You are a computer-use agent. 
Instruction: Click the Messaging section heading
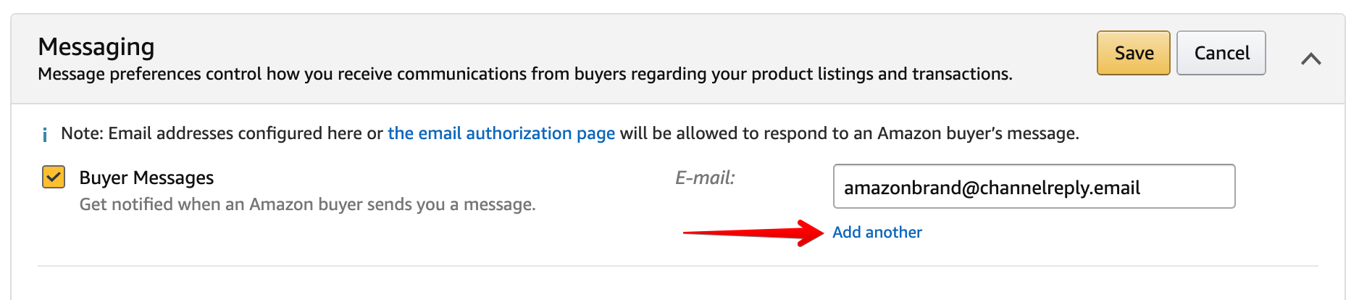pos(96,46)
